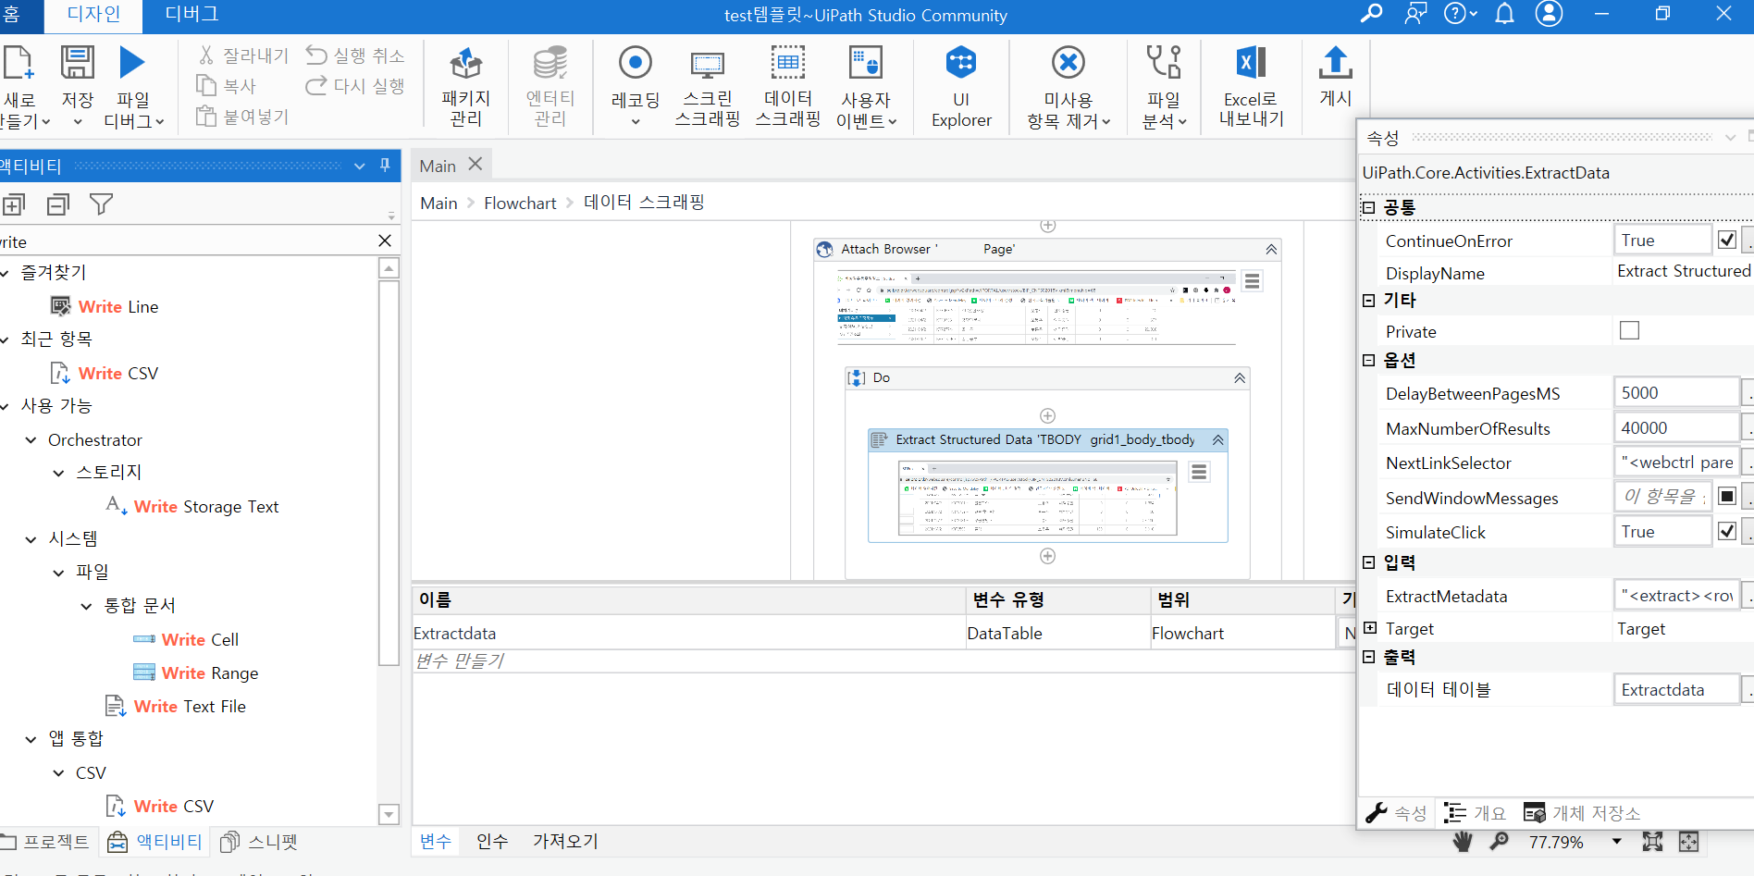Toggle pan hand tool in designer
Image resolution: width=1754 pixels, height=876 pixels.
click(1463, 841)
